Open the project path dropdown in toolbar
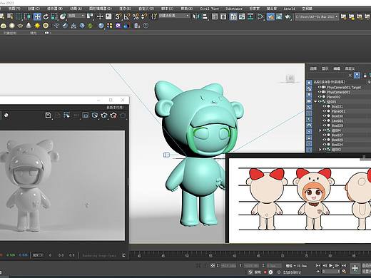The image size is (371, 278). (x=317, y=16)
